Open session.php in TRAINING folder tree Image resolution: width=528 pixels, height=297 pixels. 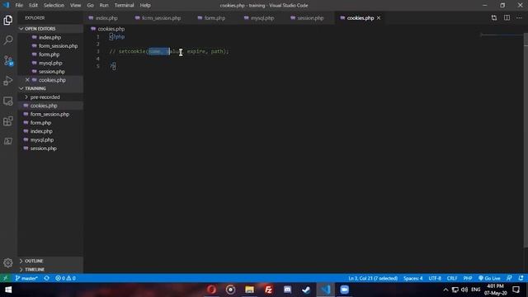click(x=50, y=148)
